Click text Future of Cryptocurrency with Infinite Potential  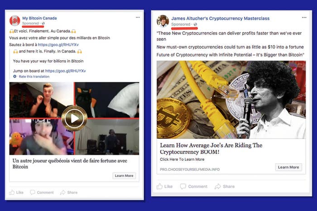(x=230, y=55)
